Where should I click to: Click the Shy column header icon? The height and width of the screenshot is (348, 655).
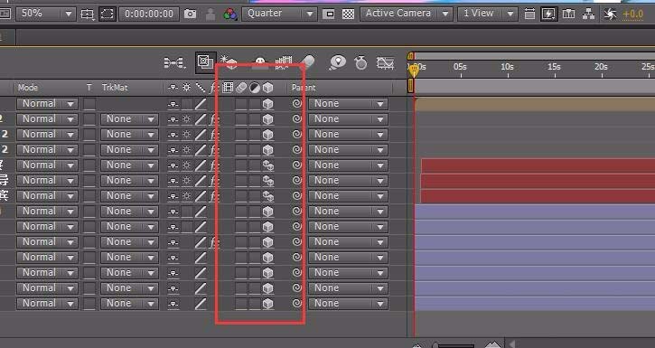pos(173,88)
